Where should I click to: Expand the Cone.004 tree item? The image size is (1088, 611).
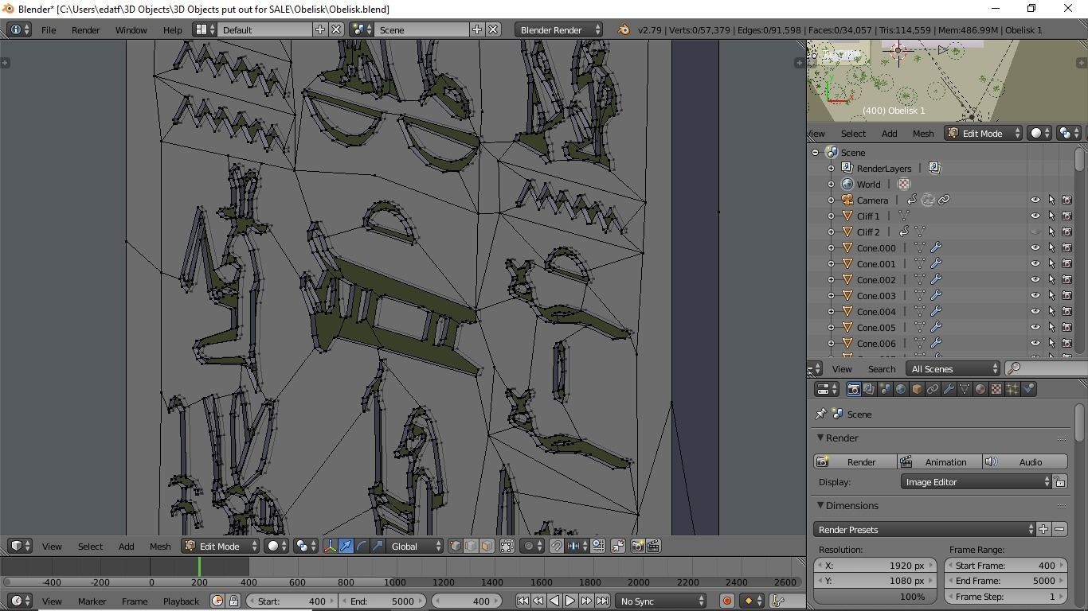point(831,311)
